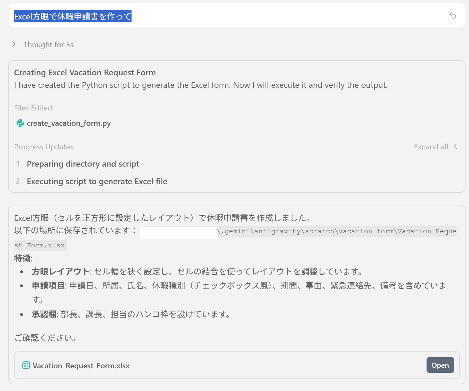
Task: Click the Vacation_Request_Form.xlsx file name
Action: 81,366
